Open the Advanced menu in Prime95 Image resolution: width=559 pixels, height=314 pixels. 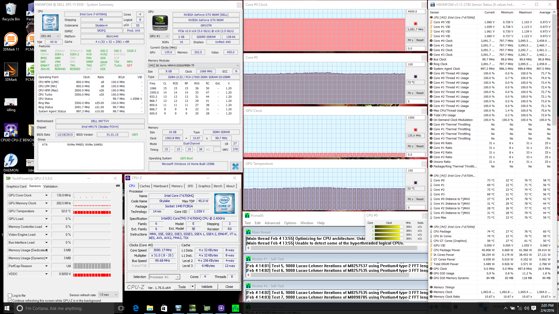[x=272, y=223]
